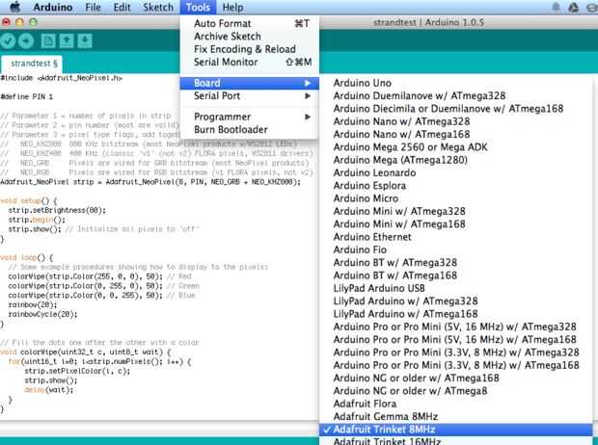The width and height of the screenshot is (598, 445).
Task: Open the File menu
Action: [x=93, y=8]
